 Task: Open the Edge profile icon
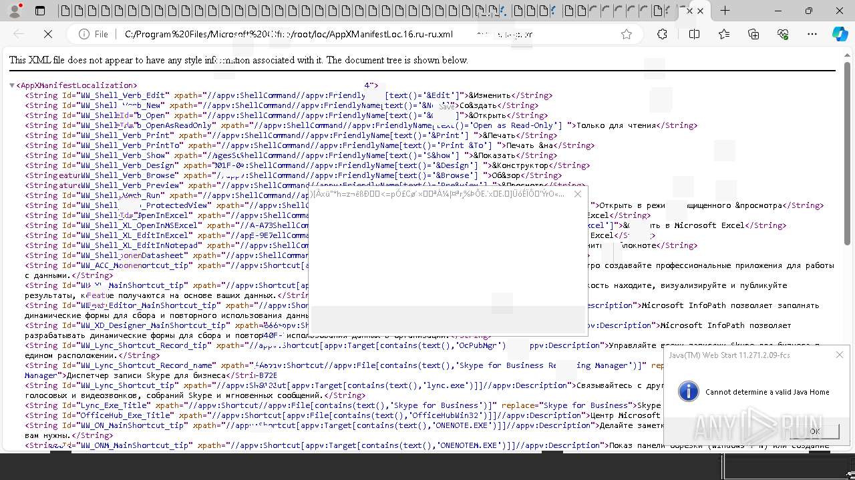[x=15, y=11]
